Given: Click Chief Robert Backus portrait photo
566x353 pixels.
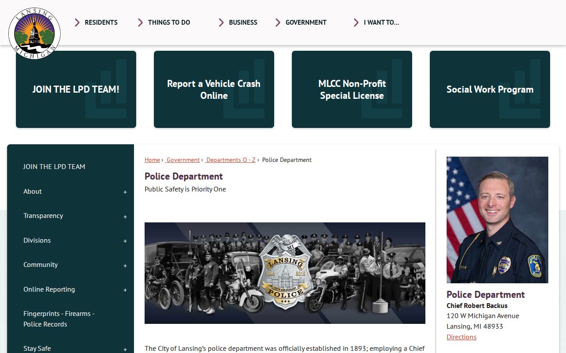Looking at the screenshot, I should point(497,220).
